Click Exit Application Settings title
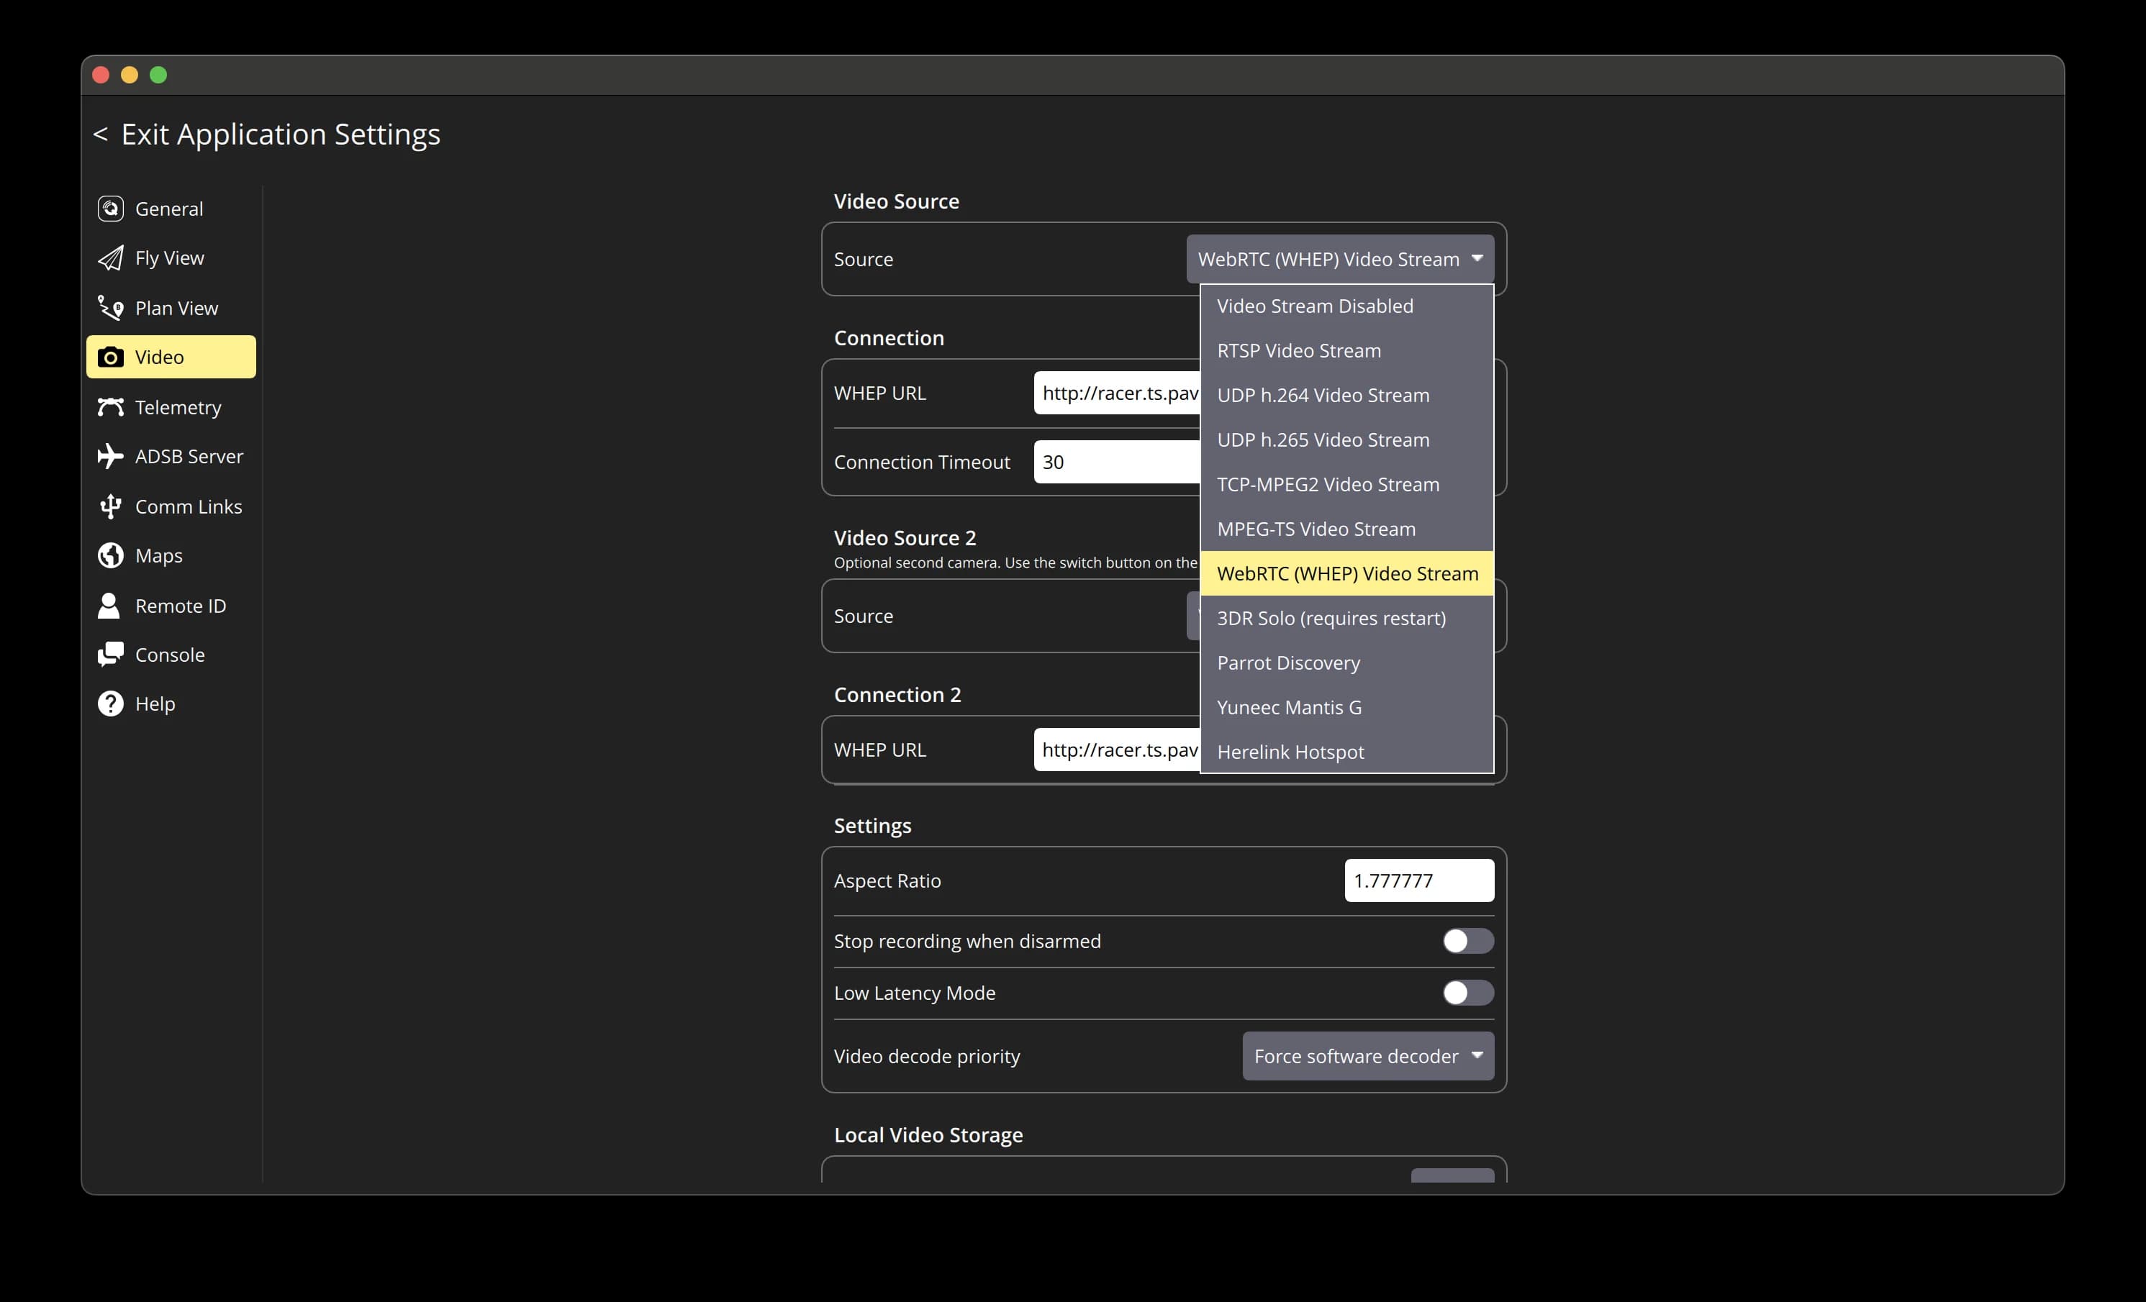This screenshot has width=2146, height=1302. (x=281, y=134)
